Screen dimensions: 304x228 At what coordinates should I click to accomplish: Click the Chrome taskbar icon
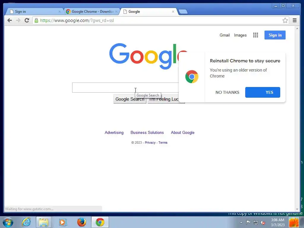(x=100, y=222)
